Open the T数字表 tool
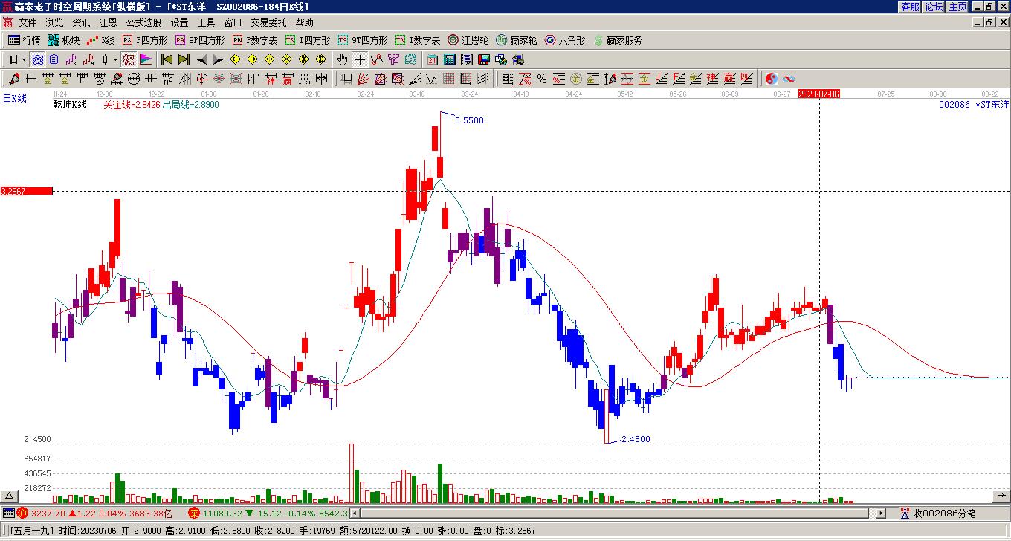The height and width of the screenshot is (541, 1011). (x=418, y=40)
